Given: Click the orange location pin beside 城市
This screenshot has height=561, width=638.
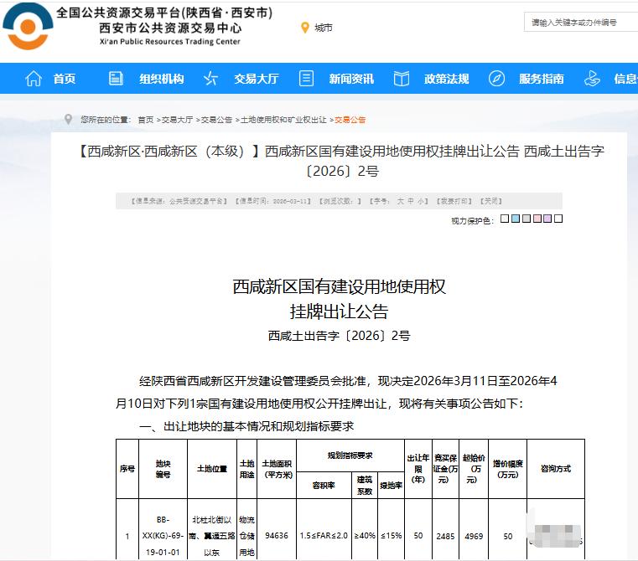Looking at the screenshot, I should (305, 28).
